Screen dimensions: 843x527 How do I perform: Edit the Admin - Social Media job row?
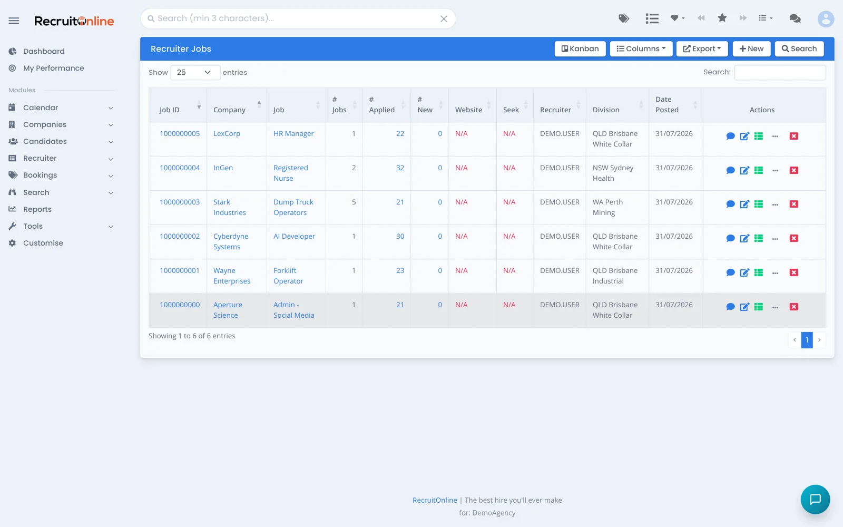[x=744, y=307]
